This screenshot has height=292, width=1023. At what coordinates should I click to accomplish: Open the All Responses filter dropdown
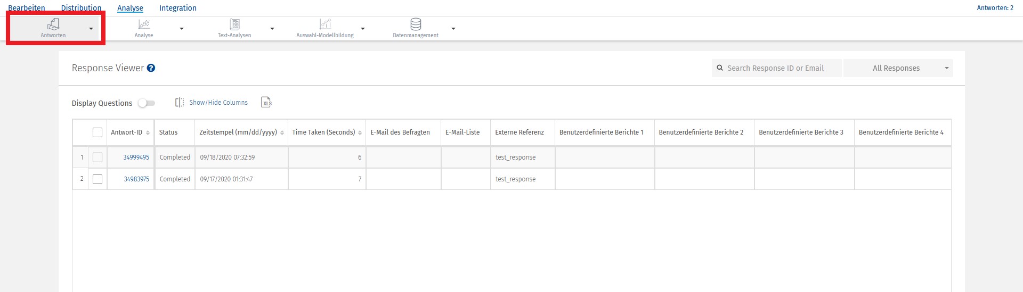898,68
